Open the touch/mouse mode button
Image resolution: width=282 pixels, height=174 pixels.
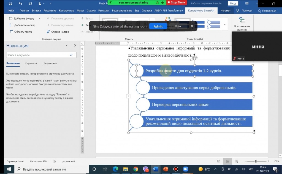(x=40, y=3)
